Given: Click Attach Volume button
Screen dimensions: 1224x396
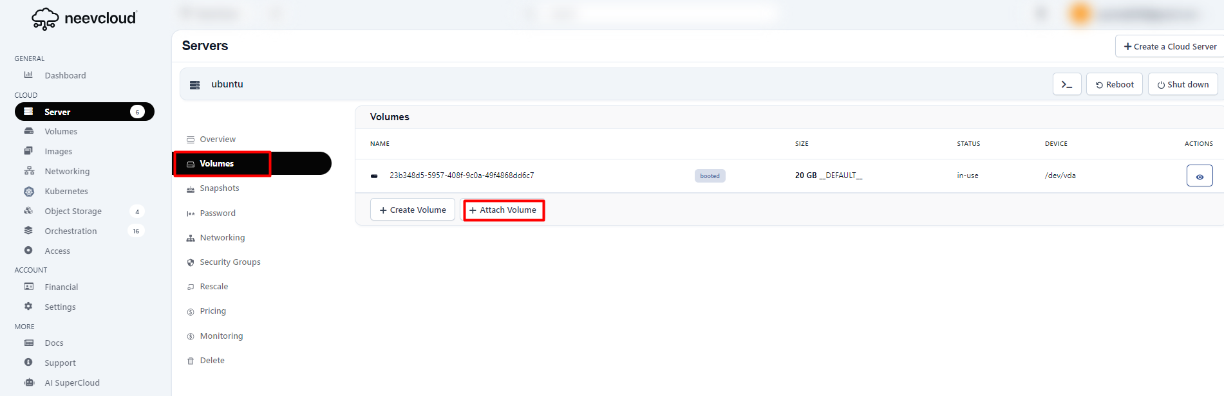Looking at the screenshot, I should [x=504, y=210].
